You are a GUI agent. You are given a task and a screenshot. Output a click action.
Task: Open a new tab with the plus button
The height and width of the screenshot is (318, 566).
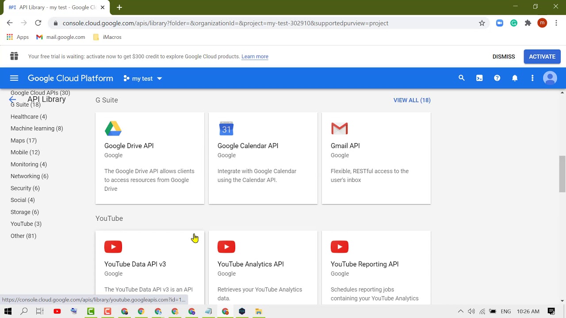tap(119, 7)
